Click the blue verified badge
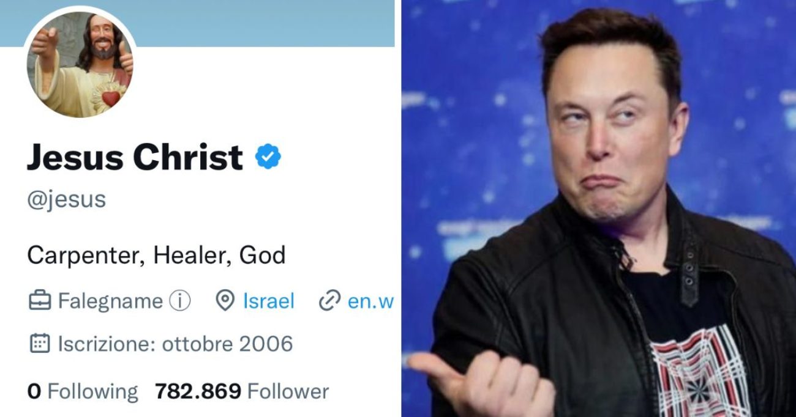Image resolution: width=796 pixels, height=417 pixels. pos(268,157)
